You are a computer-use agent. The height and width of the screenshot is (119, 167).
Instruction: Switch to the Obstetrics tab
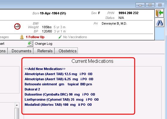point(66,51)
